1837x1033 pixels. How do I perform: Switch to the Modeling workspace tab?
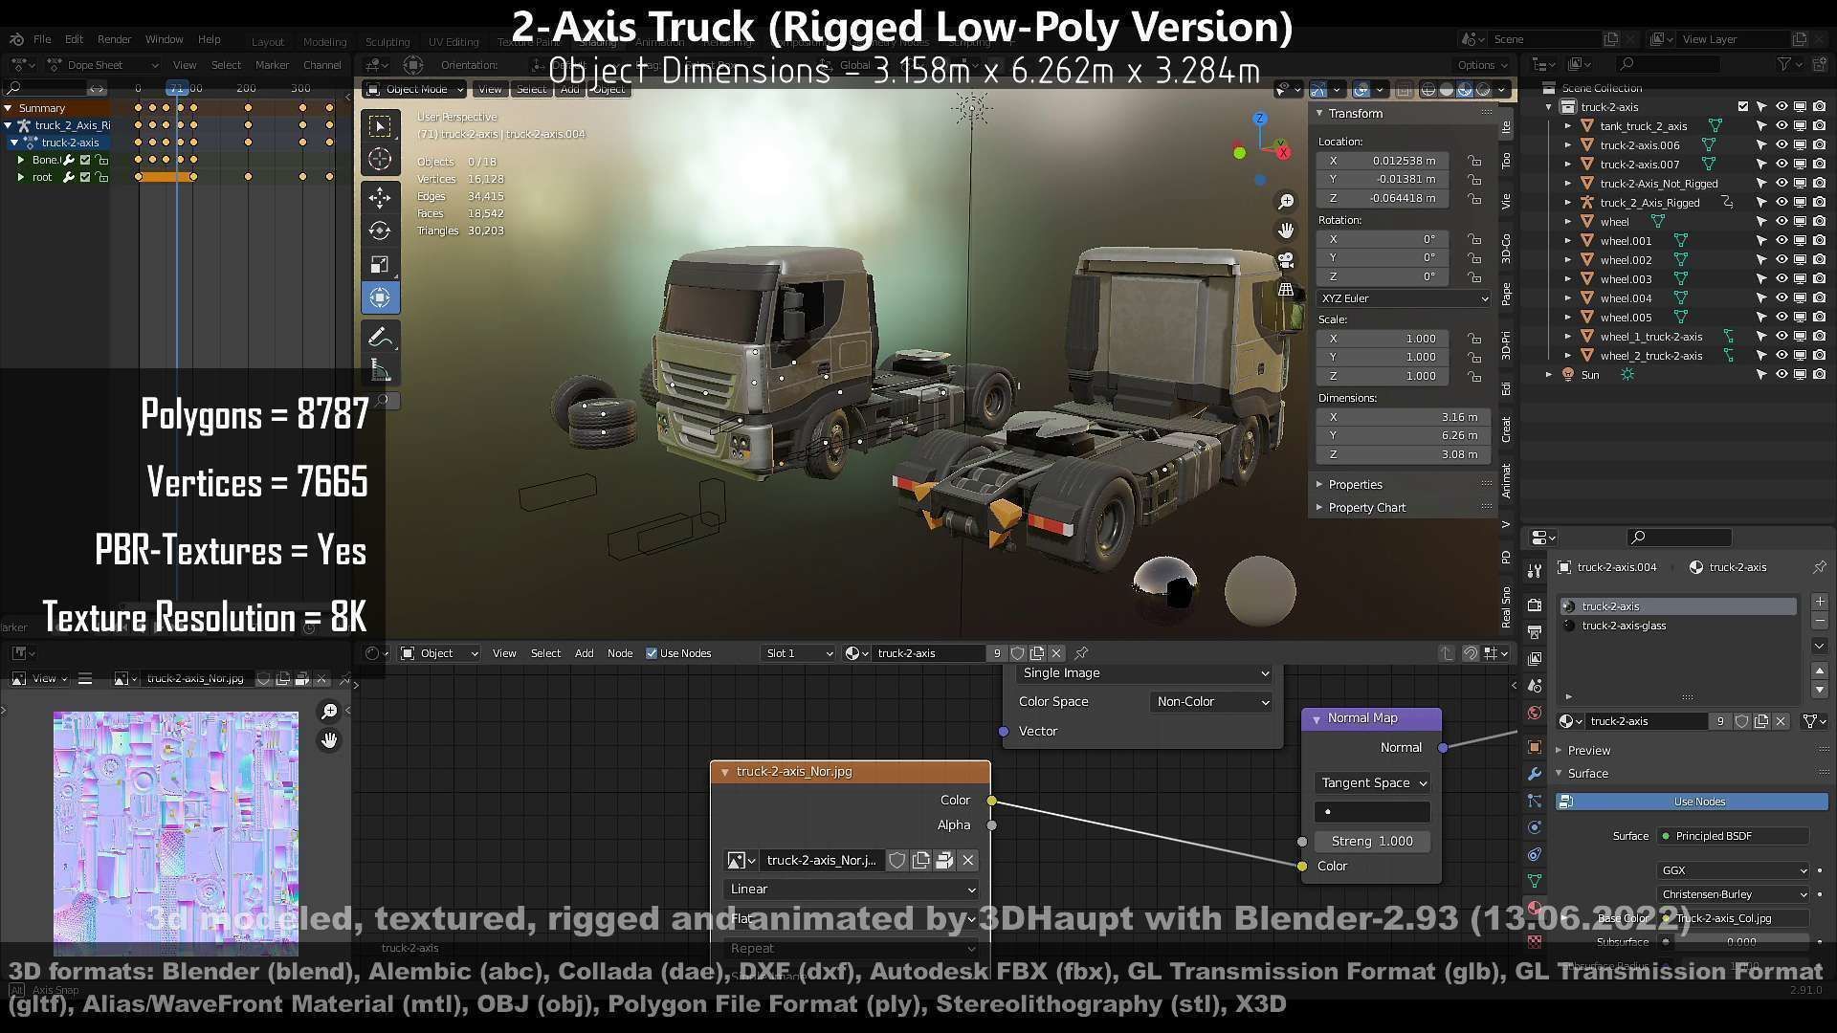(324, 42)
